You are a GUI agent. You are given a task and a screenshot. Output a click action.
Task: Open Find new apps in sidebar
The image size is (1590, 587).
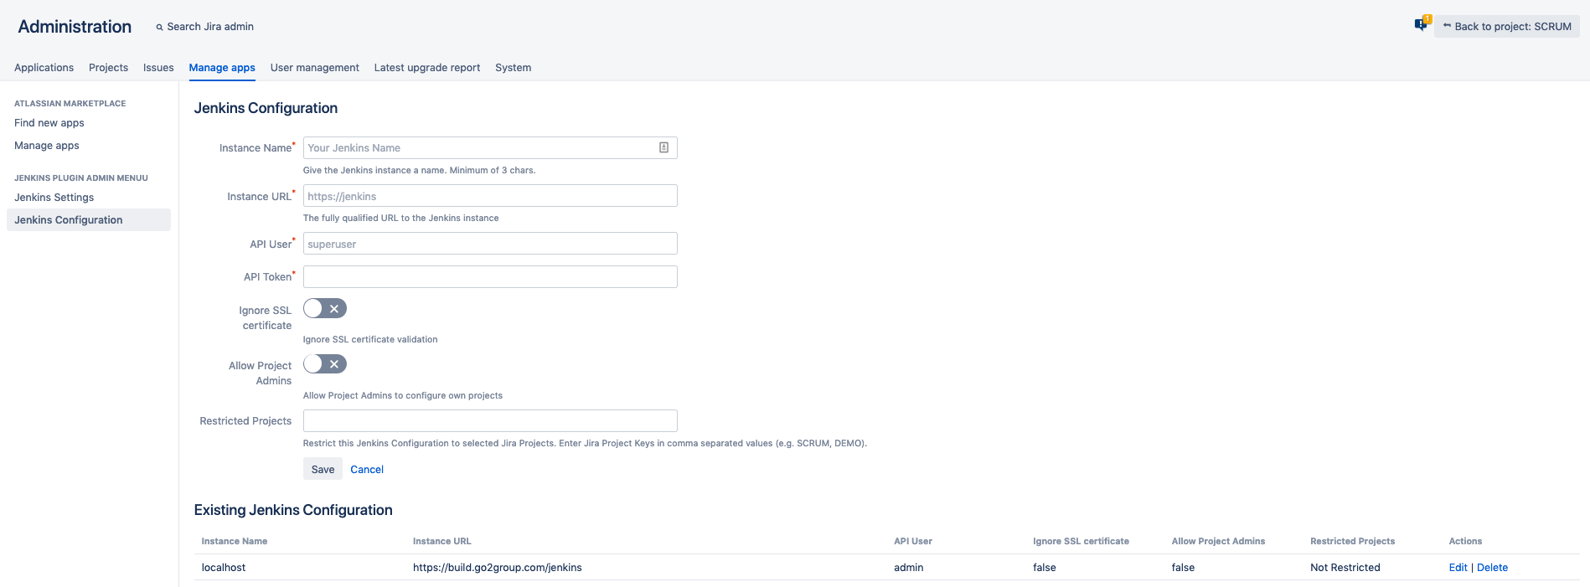click(49, 123)
